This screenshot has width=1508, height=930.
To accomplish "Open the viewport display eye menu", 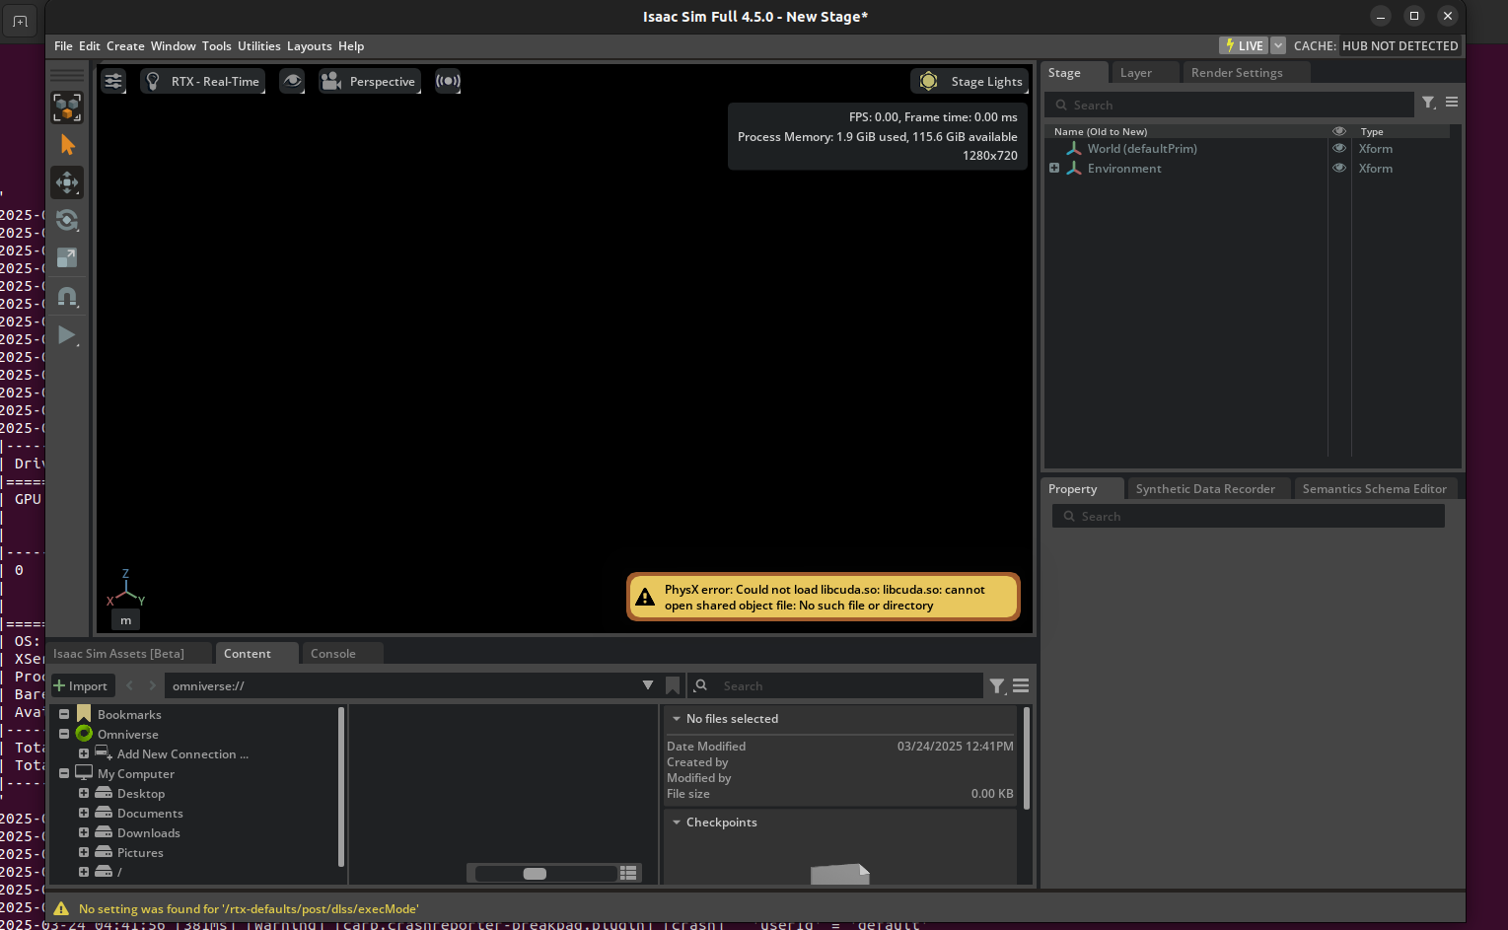I will (292, 81).
